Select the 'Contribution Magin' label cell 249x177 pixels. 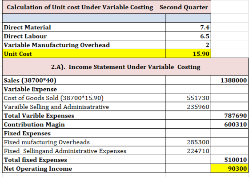click(84, 124)
